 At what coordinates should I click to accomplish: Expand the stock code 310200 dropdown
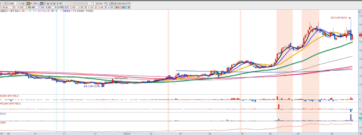(x=18, y=4)
